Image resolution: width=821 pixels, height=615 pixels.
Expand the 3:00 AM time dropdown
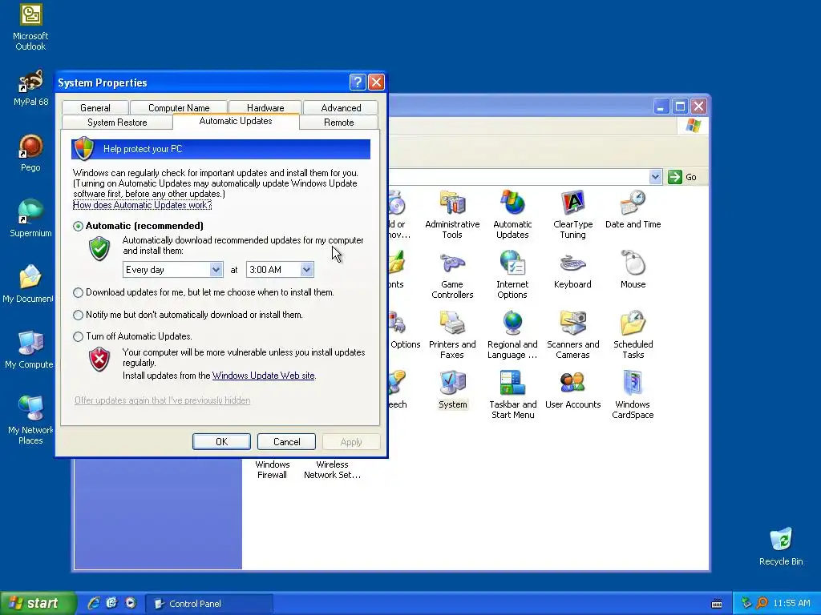coord(306,270)
